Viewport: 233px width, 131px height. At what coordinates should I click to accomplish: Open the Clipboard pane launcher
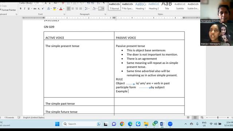tap(16, 14)
